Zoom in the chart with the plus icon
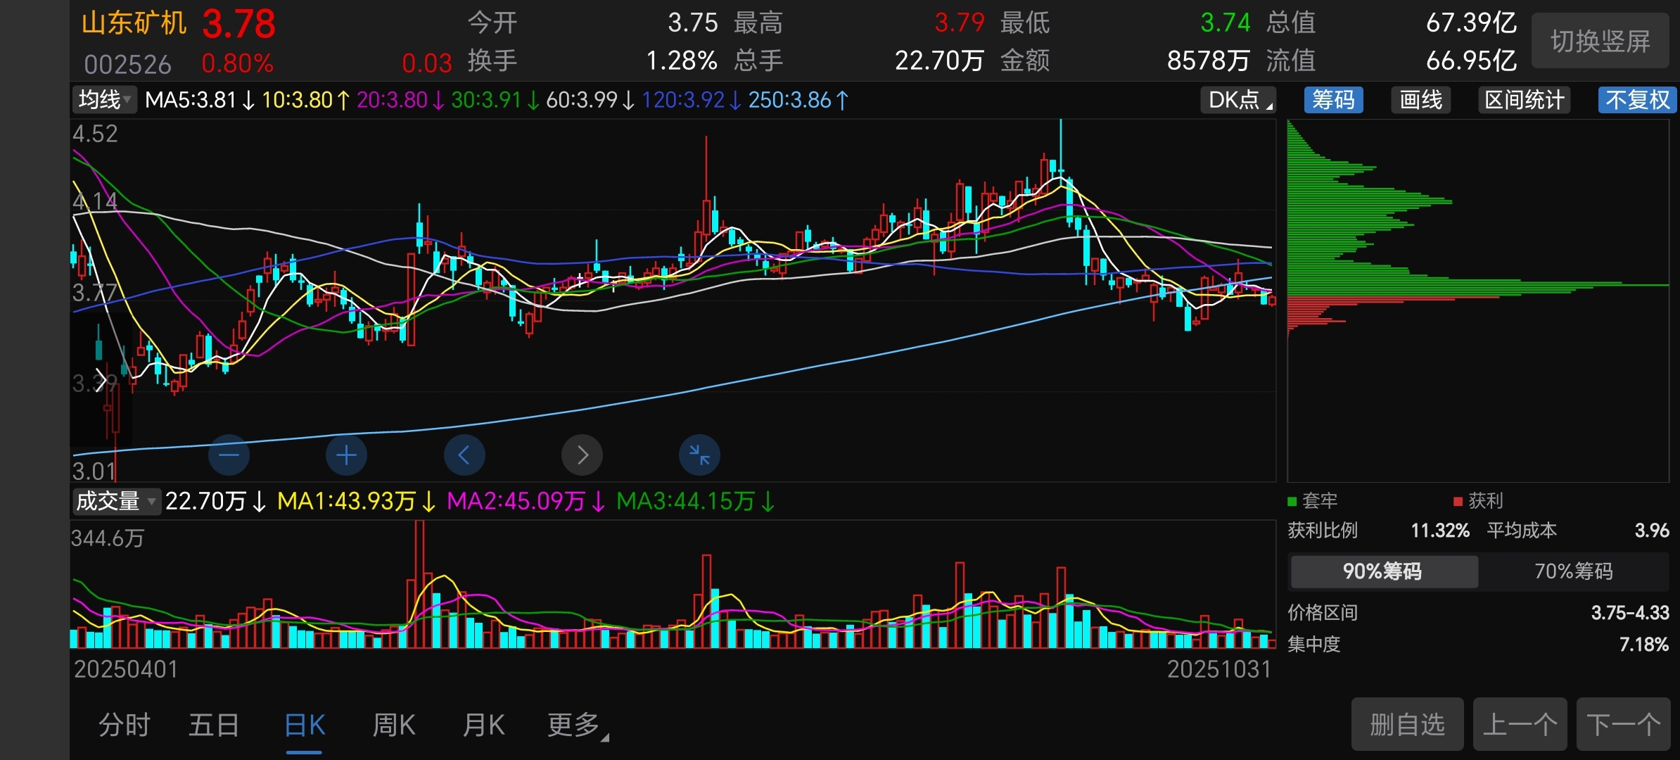 [x=346, y=455]
